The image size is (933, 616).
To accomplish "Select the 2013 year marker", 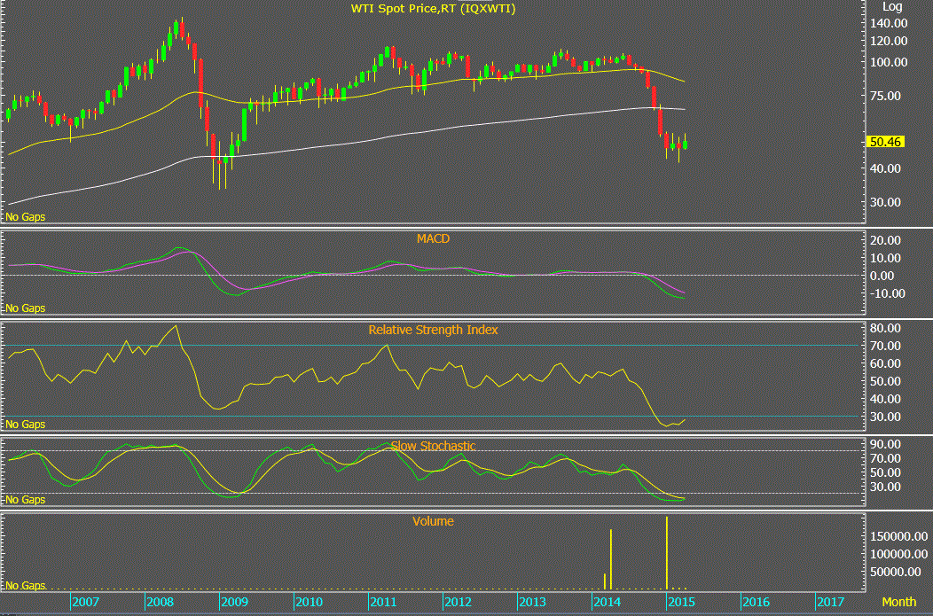I will coord(532,602).
